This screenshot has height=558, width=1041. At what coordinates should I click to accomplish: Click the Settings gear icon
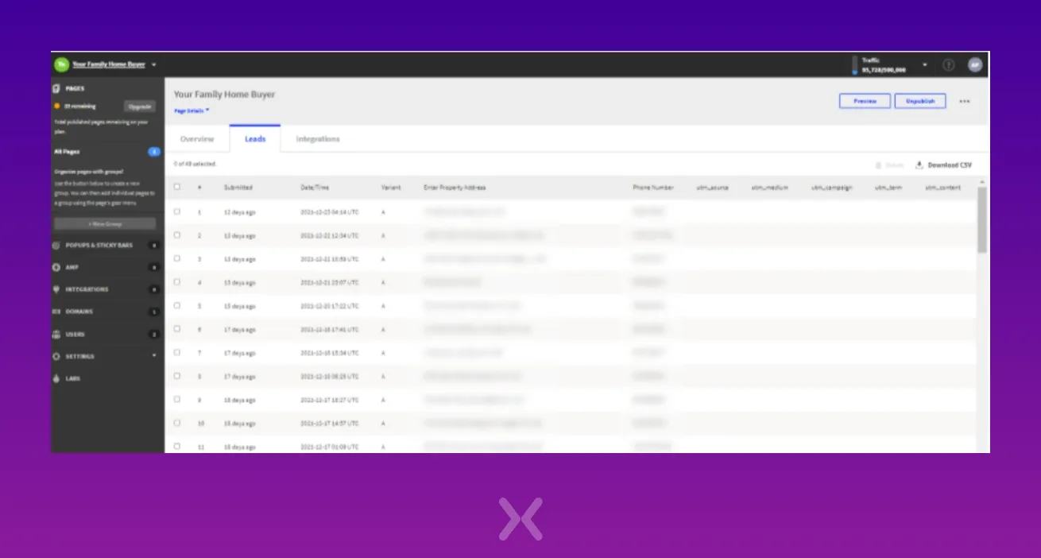[56, 356]
